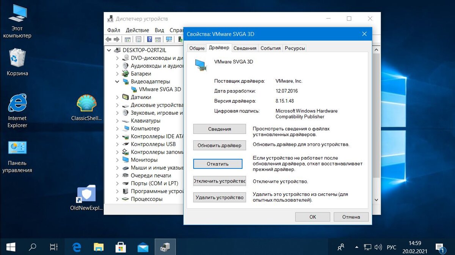The image size is (455, 255).
Task: Switch to the Общие tab
Action: [x=197, y=48]
